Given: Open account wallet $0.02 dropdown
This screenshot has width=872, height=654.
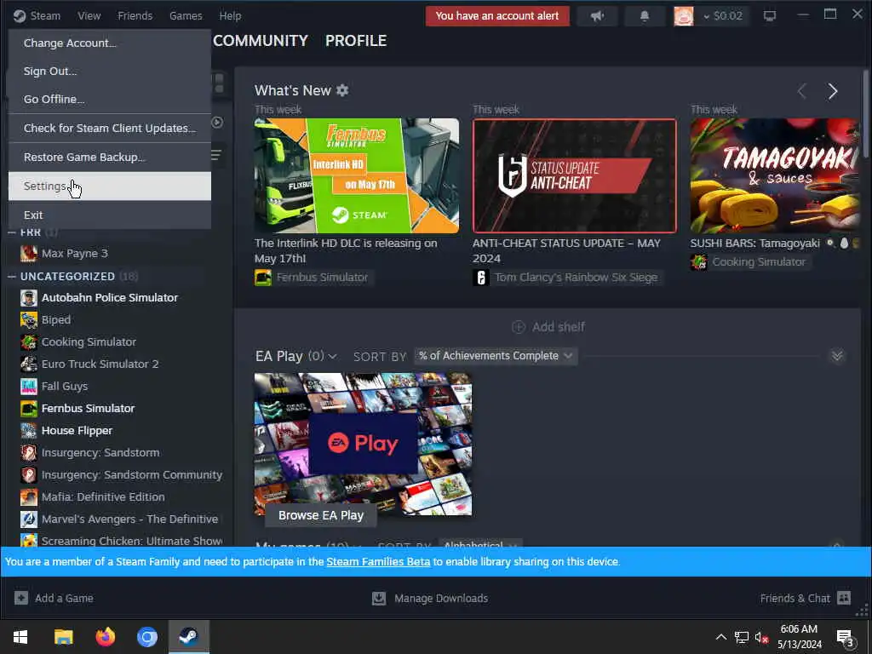Looking at the screenshot, I should (723, 16).
